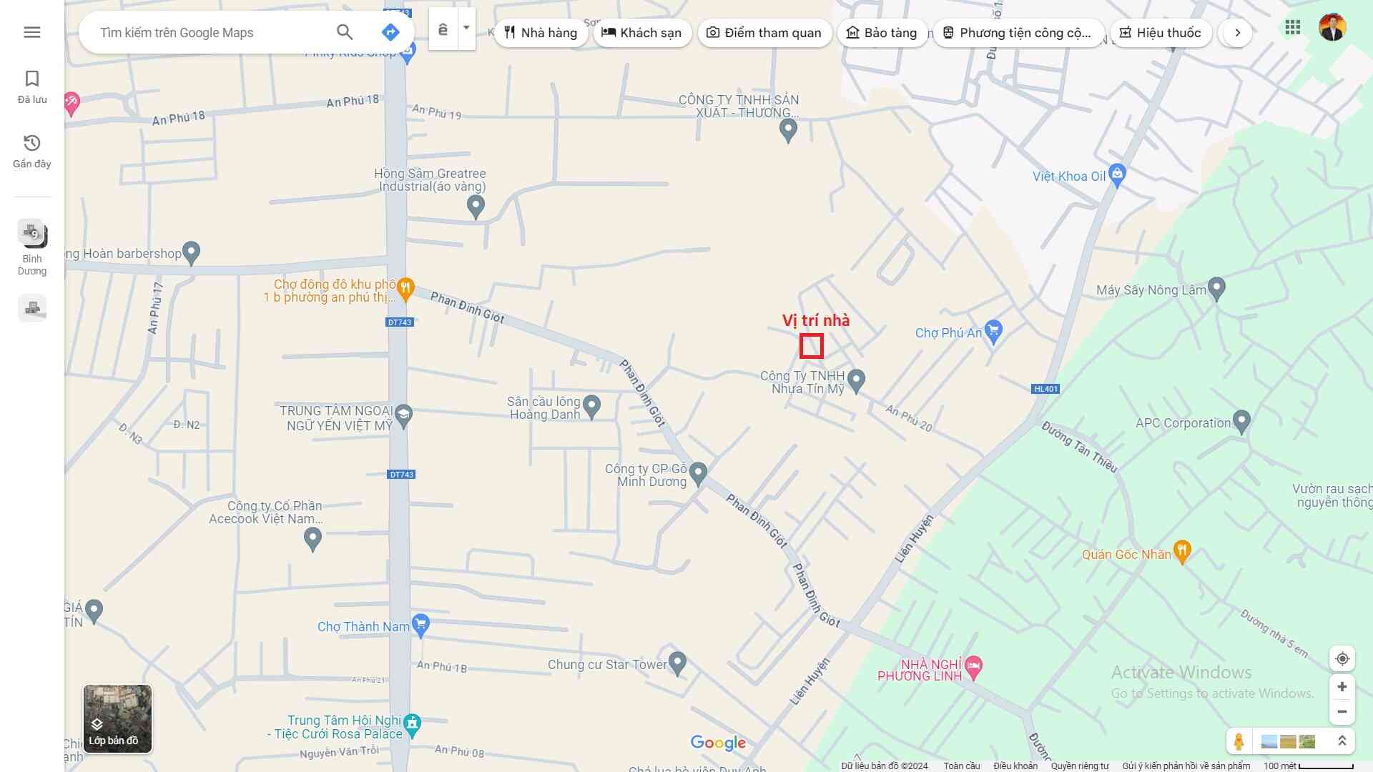Click the Chợ Phú An marker
This screenshot has height=772, width=1373.
[993, 331]
